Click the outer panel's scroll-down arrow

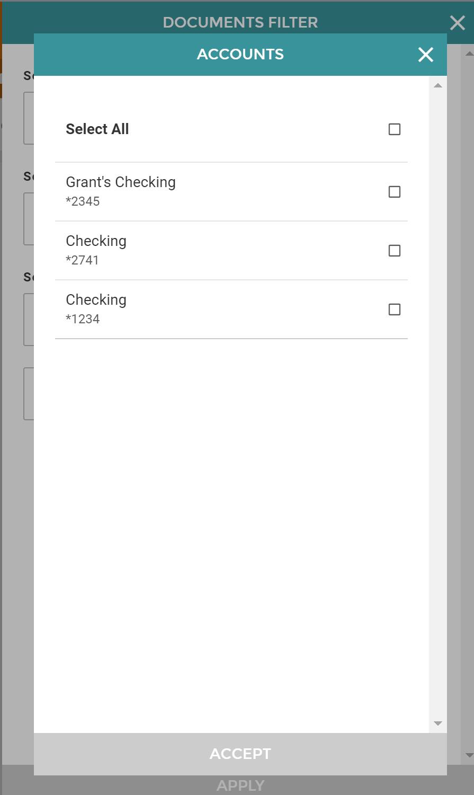469,755
